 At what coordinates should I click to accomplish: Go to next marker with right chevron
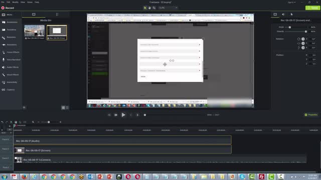137,115
